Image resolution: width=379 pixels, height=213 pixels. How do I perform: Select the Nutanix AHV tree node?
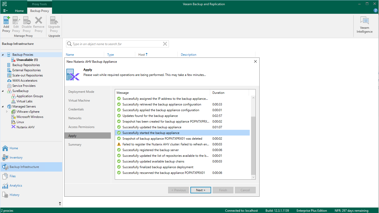(x=25, y=127)
